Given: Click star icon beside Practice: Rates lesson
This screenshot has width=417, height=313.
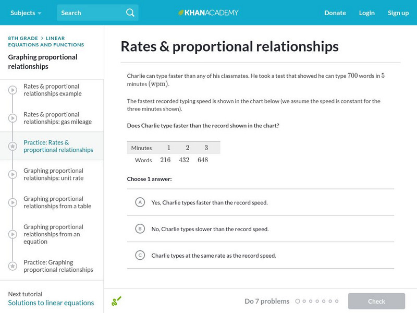Looking at the screenshot, I should tap(13, 147).
